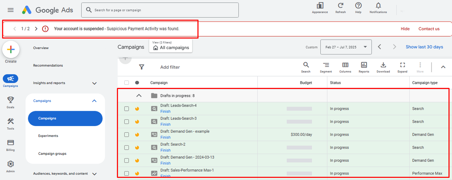Click the Google Ads logo
The width and height of the screenshot is (452, 180).
[47, 10]
